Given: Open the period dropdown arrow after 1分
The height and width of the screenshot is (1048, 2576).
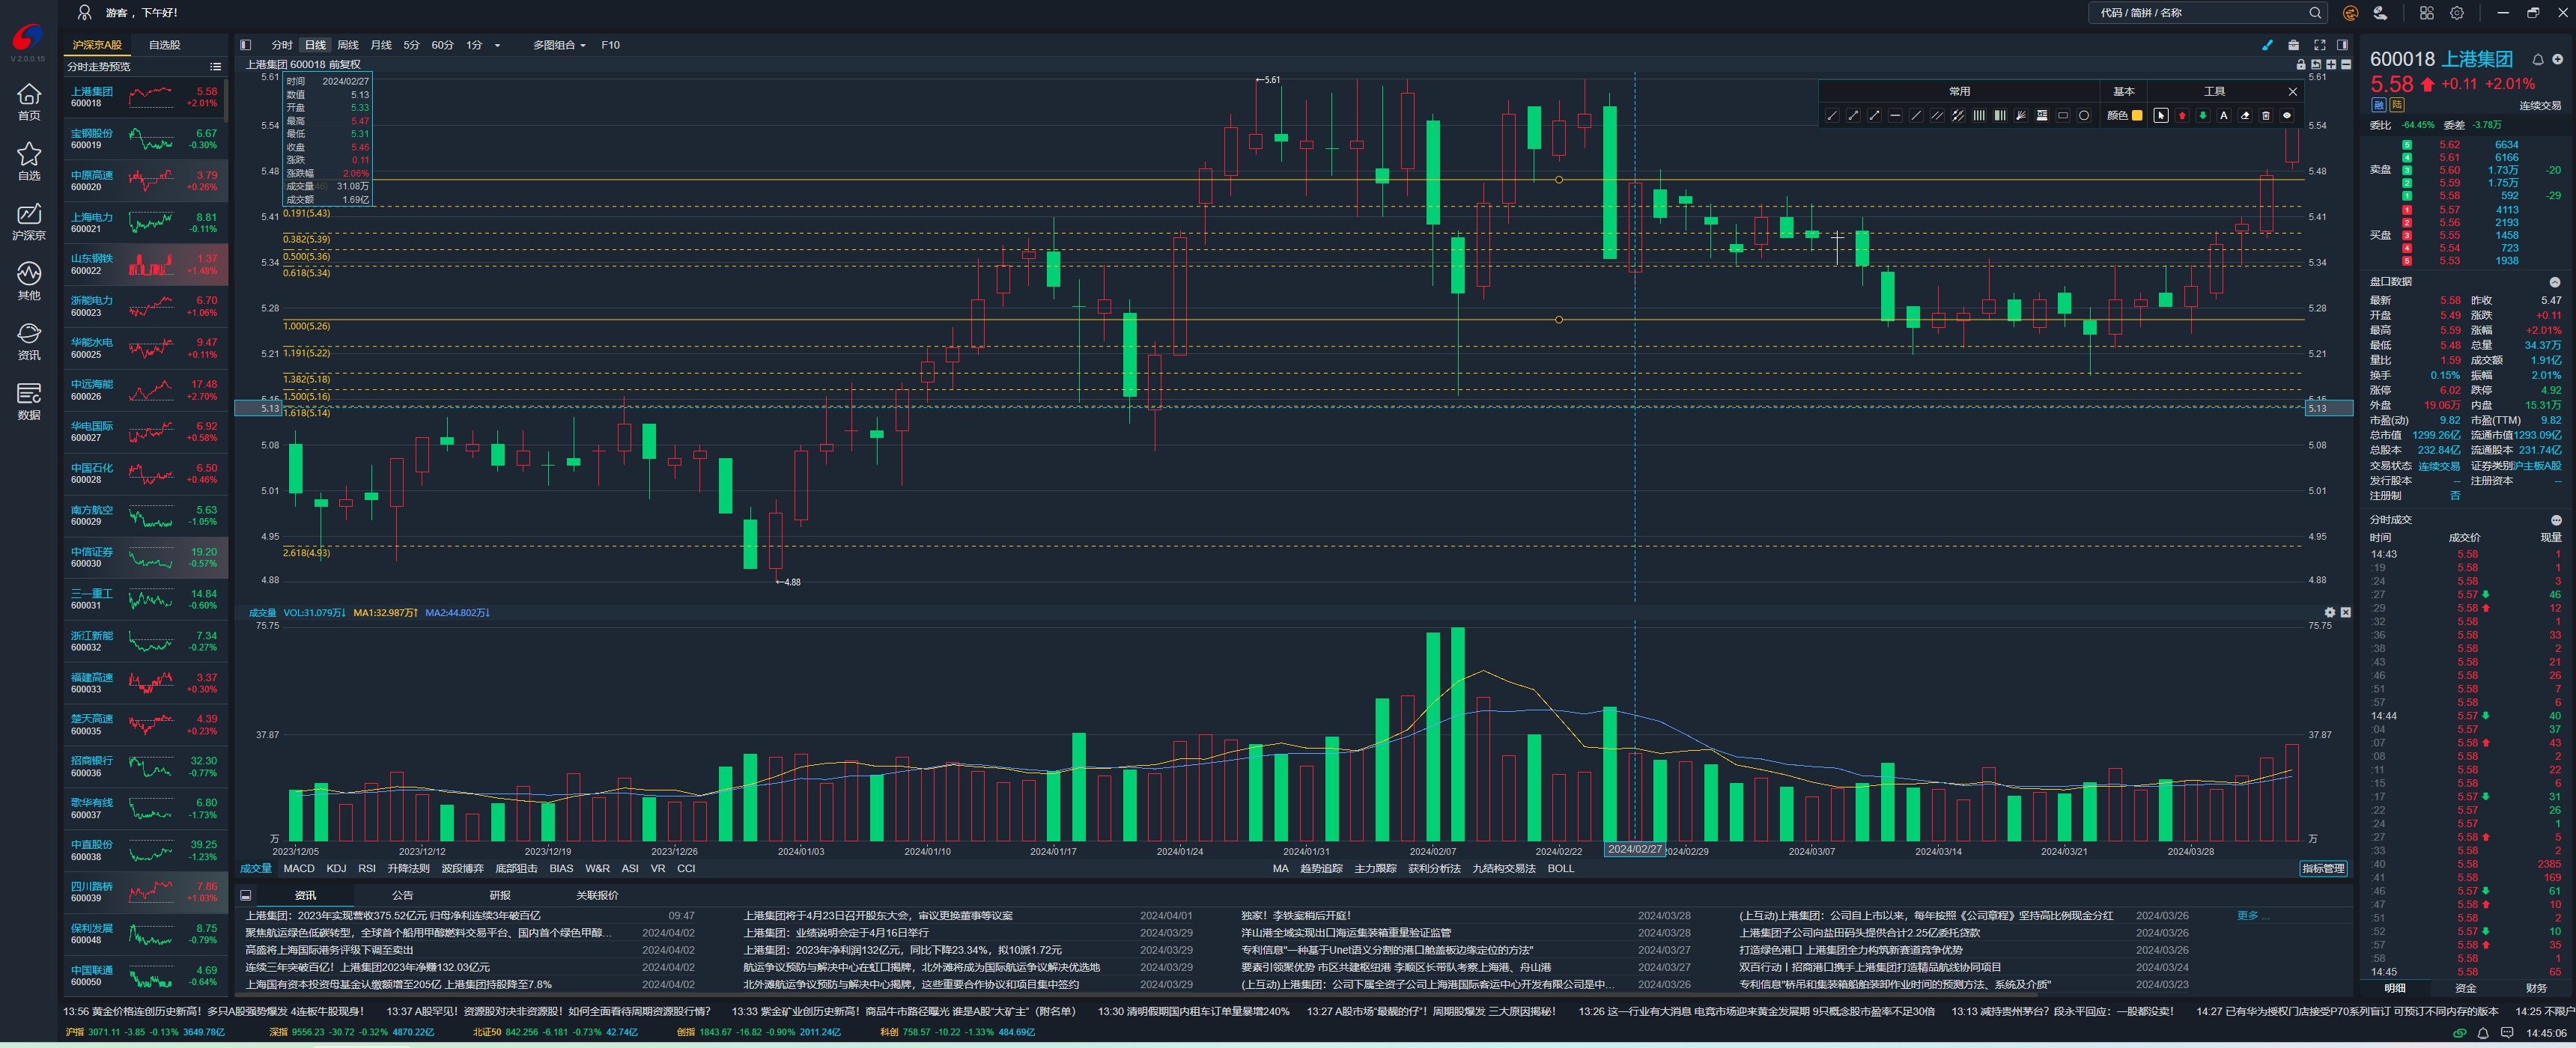Looking at the screenshot, I should pos(497,45).
